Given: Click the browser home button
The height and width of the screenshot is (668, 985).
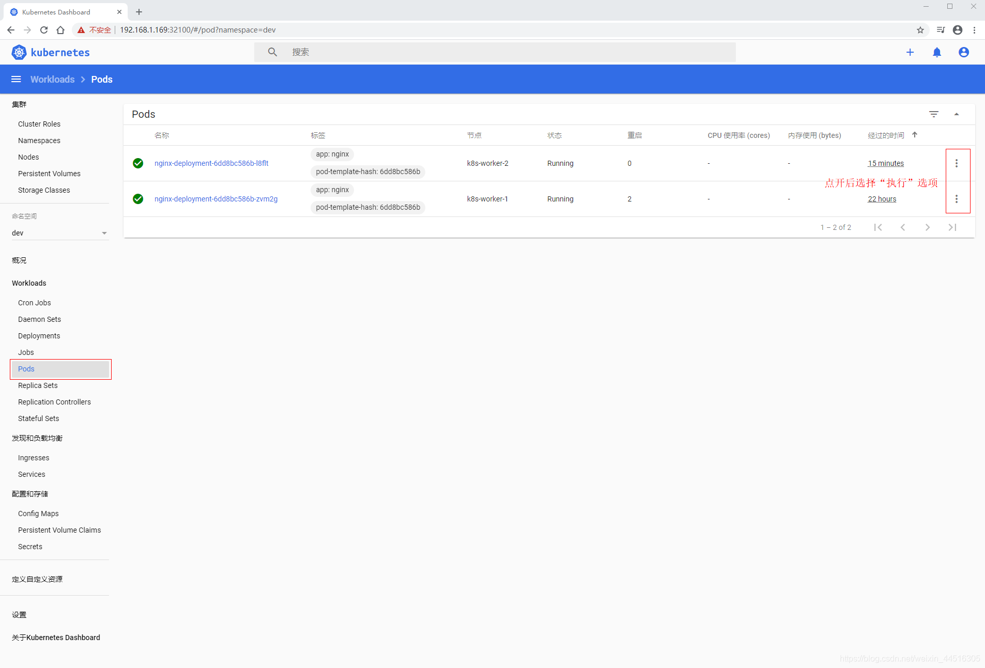Looking at the screenshot, I should pyautogui.click(x=60, y=30).
